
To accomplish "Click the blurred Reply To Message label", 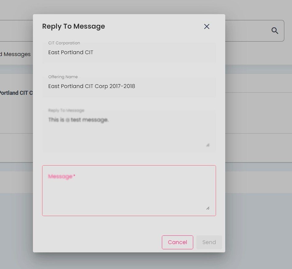I will pyautogui.click(x=66, y=110).
